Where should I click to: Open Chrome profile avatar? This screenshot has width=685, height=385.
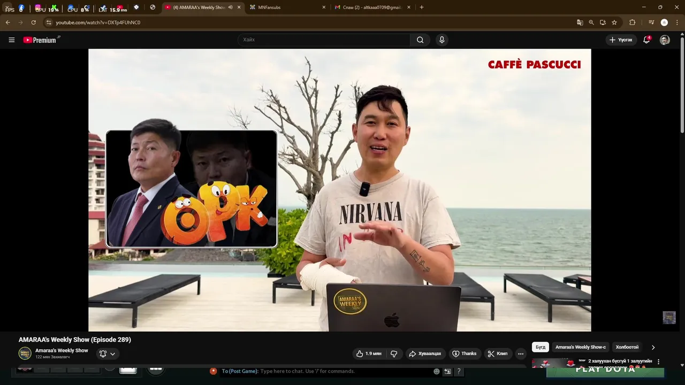click(664, 22)
